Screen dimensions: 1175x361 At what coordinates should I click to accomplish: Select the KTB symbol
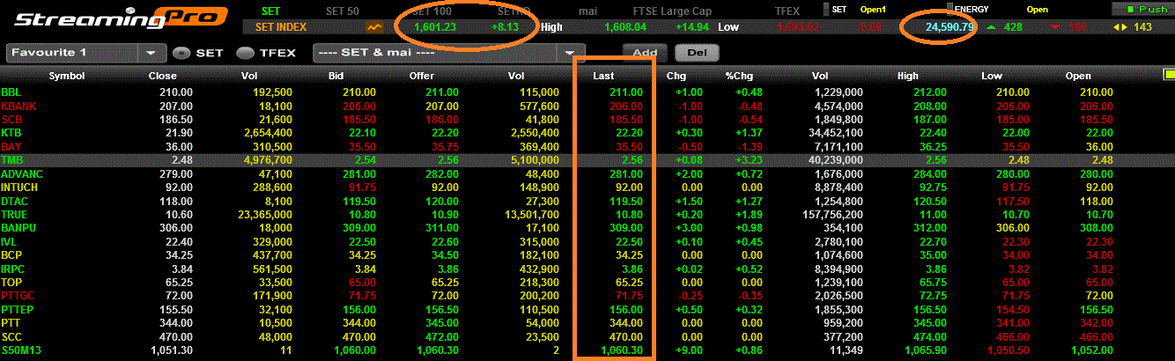tap(11, 132)
